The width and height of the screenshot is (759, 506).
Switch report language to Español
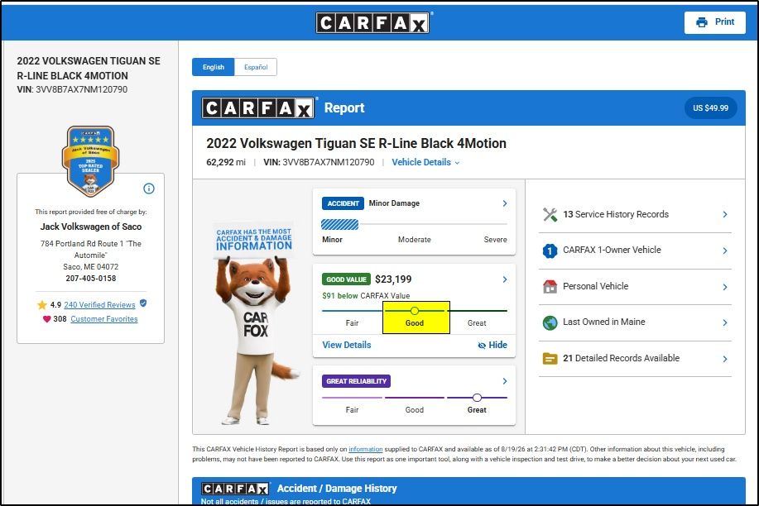(x=256, y=67)
